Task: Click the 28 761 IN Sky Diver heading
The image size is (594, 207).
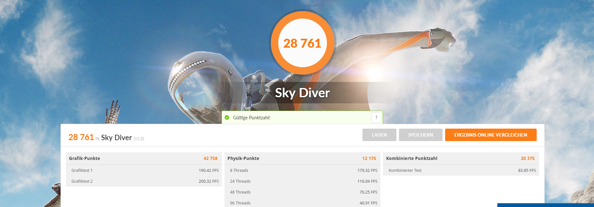Action: [106, 138]
